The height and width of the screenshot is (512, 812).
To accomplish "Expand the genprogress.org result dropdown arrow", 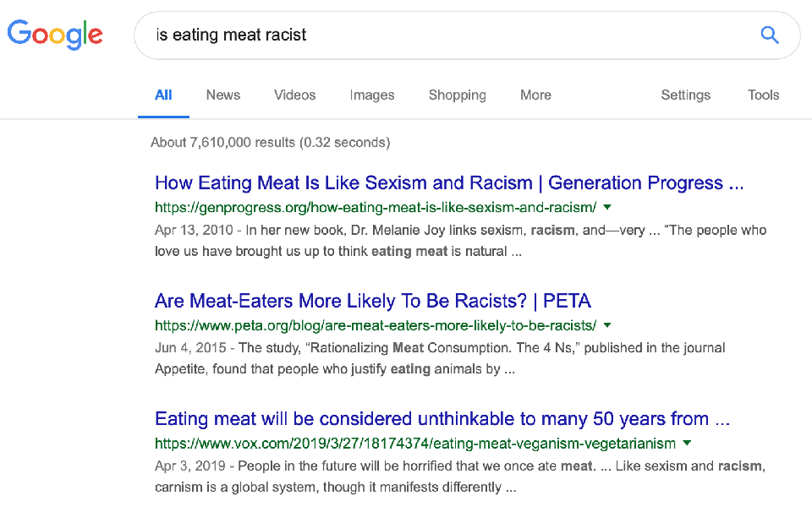I will 607,207.
